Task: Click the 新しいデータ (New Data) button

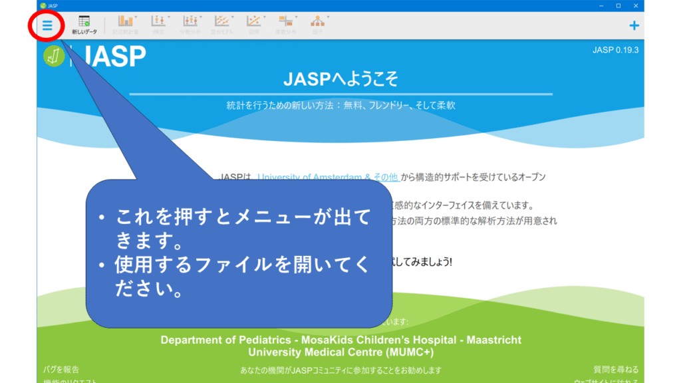Action: tap(84, 25)
